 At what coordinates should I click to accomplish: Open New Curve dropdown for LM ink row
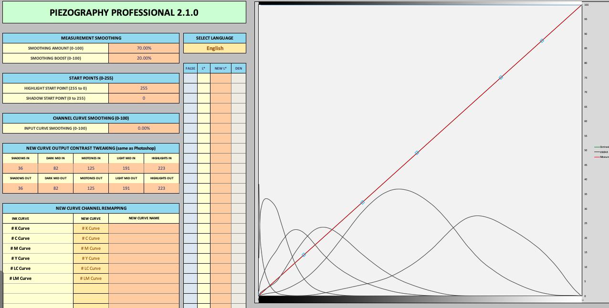91,278
